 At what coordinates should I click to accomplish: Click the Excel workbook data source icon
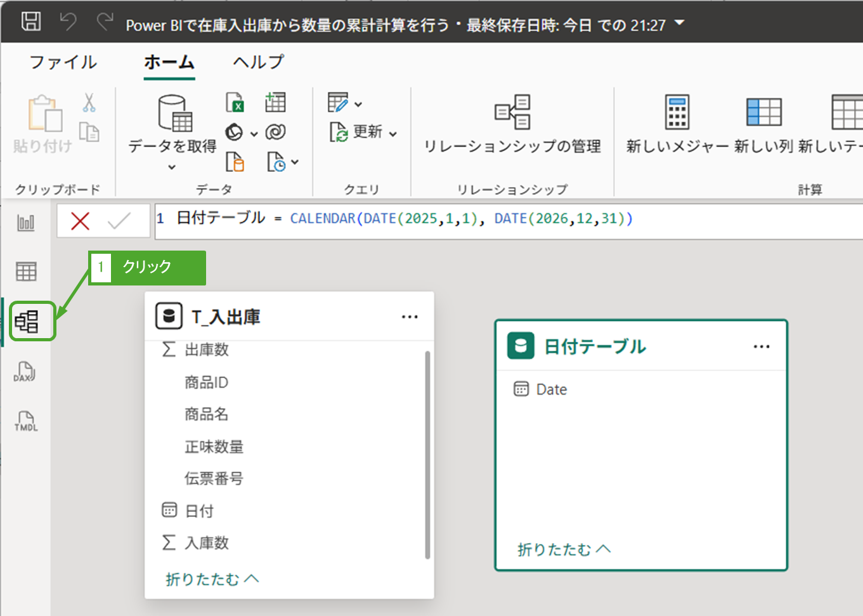coord(235,102)
